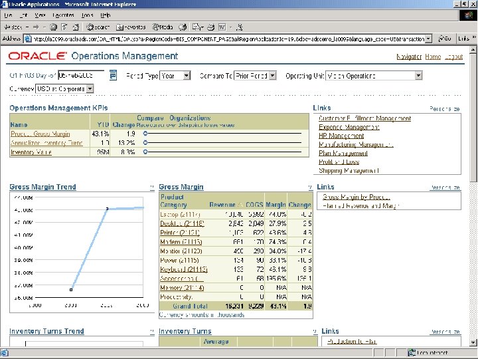
Task: Open Manufacturing Management link
Action: point(356,144)
